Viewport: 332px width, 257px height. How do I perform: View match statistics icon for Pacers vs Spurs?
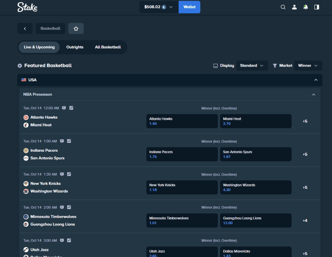pyautogui.click(x=69, y=141)
